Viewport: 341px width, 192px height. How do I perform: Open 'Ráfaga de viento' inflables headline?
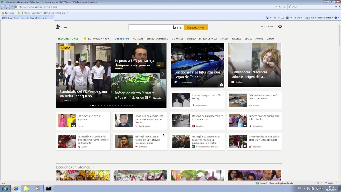click(135, 95)
